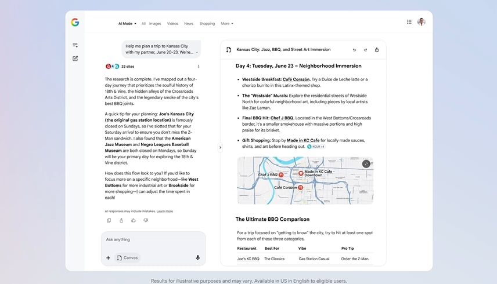Open the AI Mode history list icon
Image resolution: width=497 pixels, height=284 pixels.
[x=75, y=45]
